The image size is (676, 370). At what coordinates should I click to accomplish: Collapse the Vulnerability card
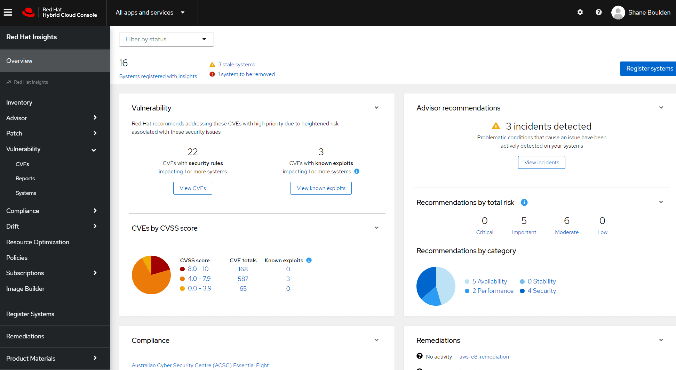coord(376,108)
